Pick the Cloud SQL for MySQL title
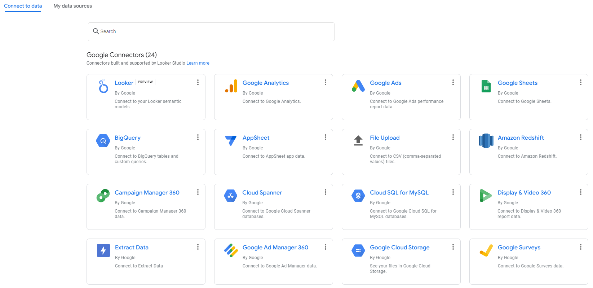This screenshot has width=593, height=288. [399, 193]
